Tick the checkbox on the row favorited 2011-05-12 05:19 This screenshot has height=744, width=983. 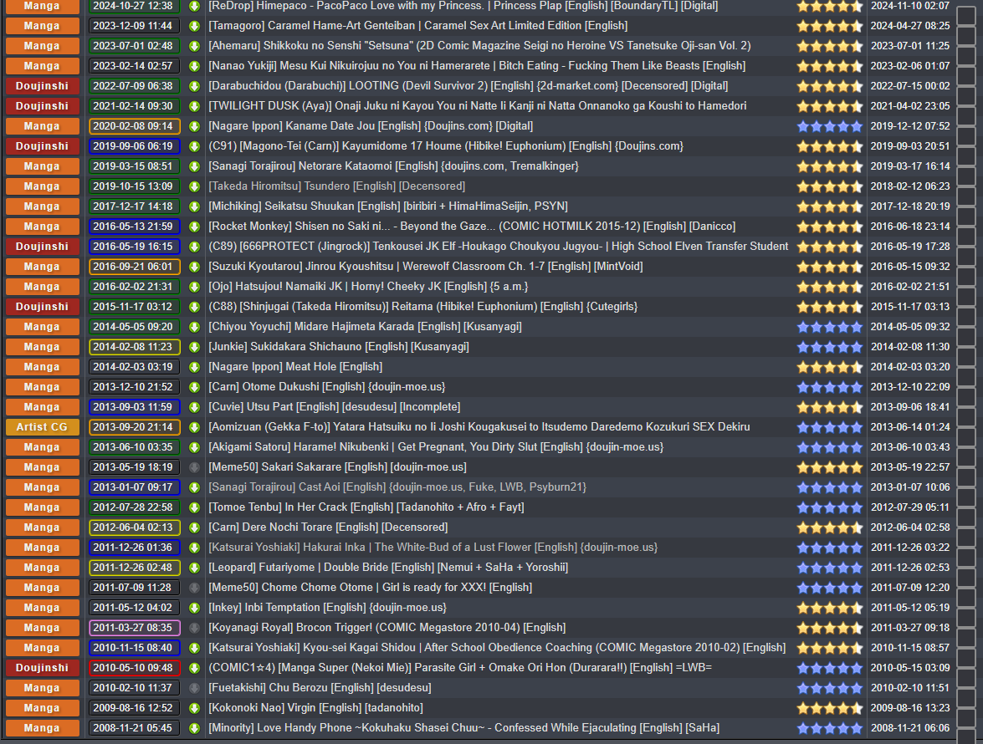[966, 617]
